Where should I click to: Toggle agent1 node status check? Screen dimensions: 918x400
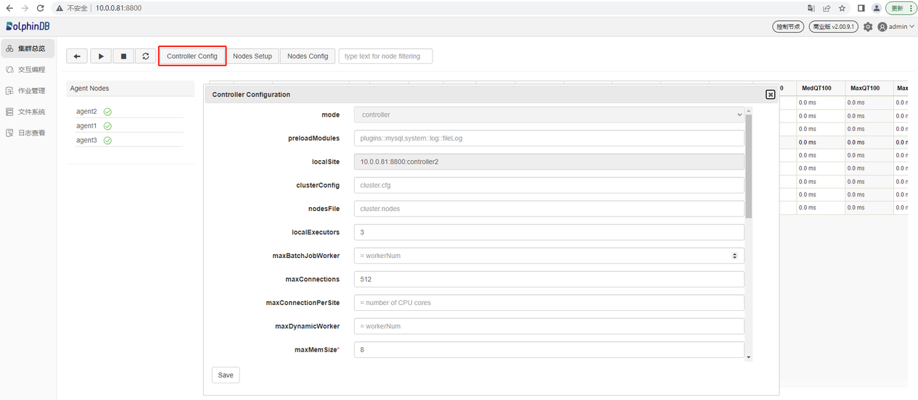(107, 126)
